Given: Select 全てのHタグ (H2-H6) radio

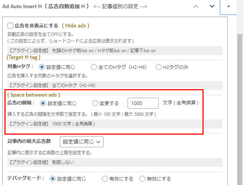Looking at the screenshot, I should tap(94, 67).
